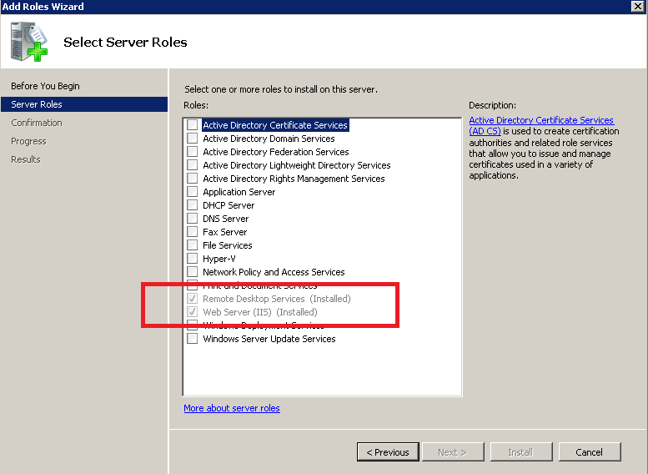Tick the Fax Server checkbox
The image size is (648, 474).
pyautogui.click(x=192, y=232)
